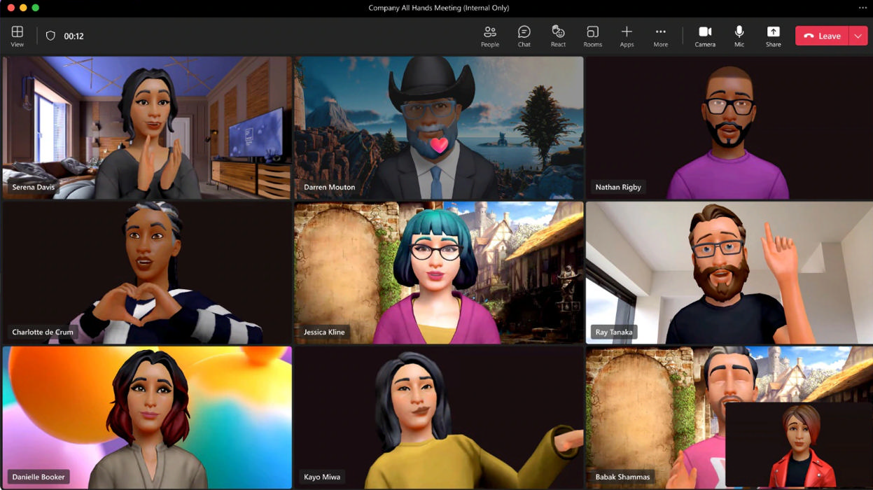Share your screen content

tap(773, 36)
